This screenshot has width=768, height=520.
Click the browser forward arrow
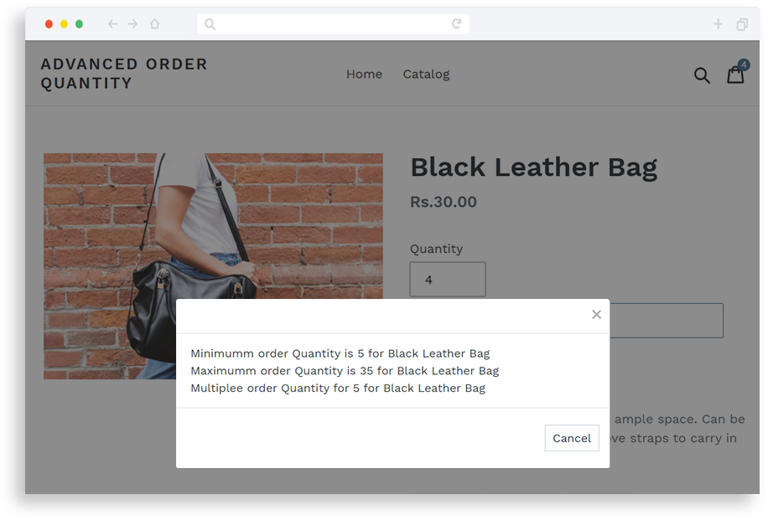tap(132, 24)
